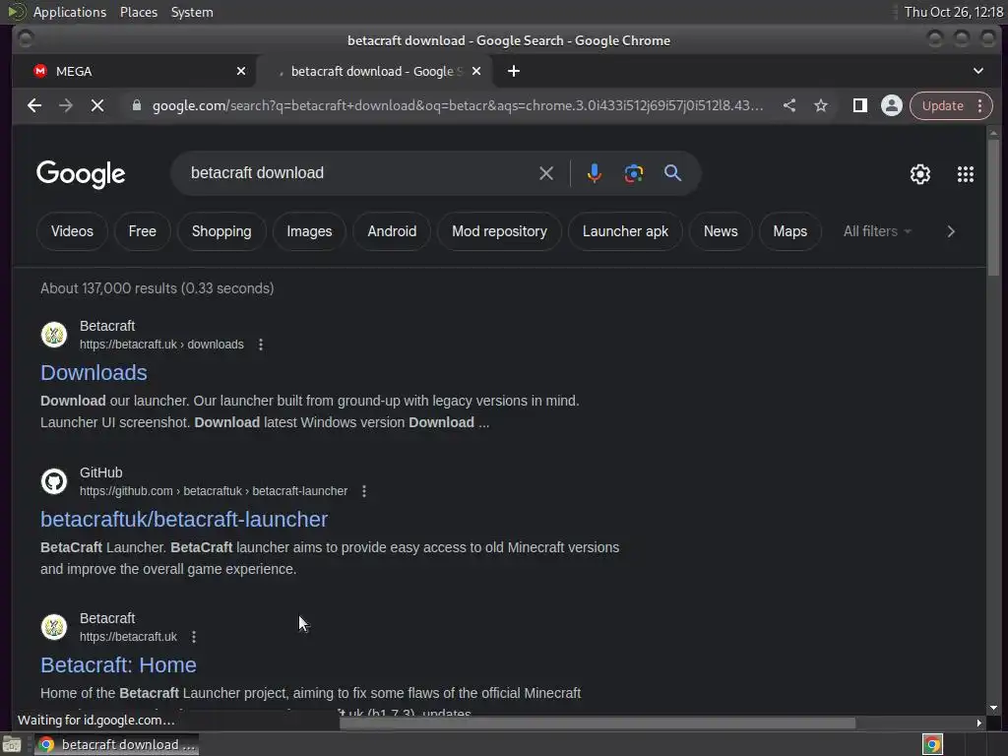Apply the Free filter chip

point(142,231)
